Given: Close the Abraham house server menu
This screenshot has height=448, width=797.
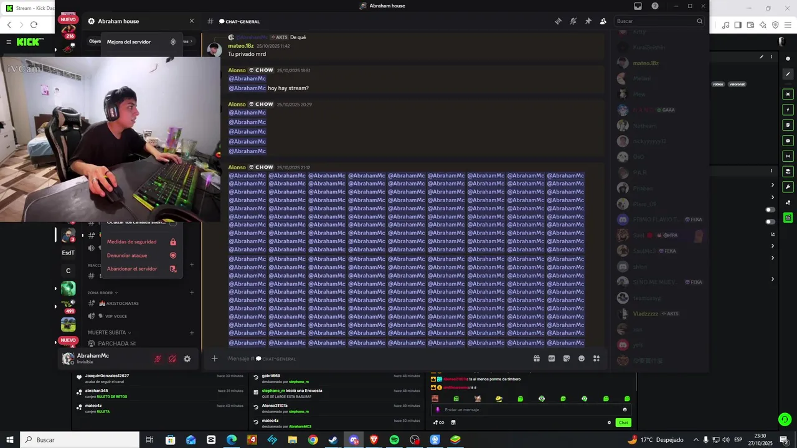Looking at the screenshot, I should pos(192,21).
